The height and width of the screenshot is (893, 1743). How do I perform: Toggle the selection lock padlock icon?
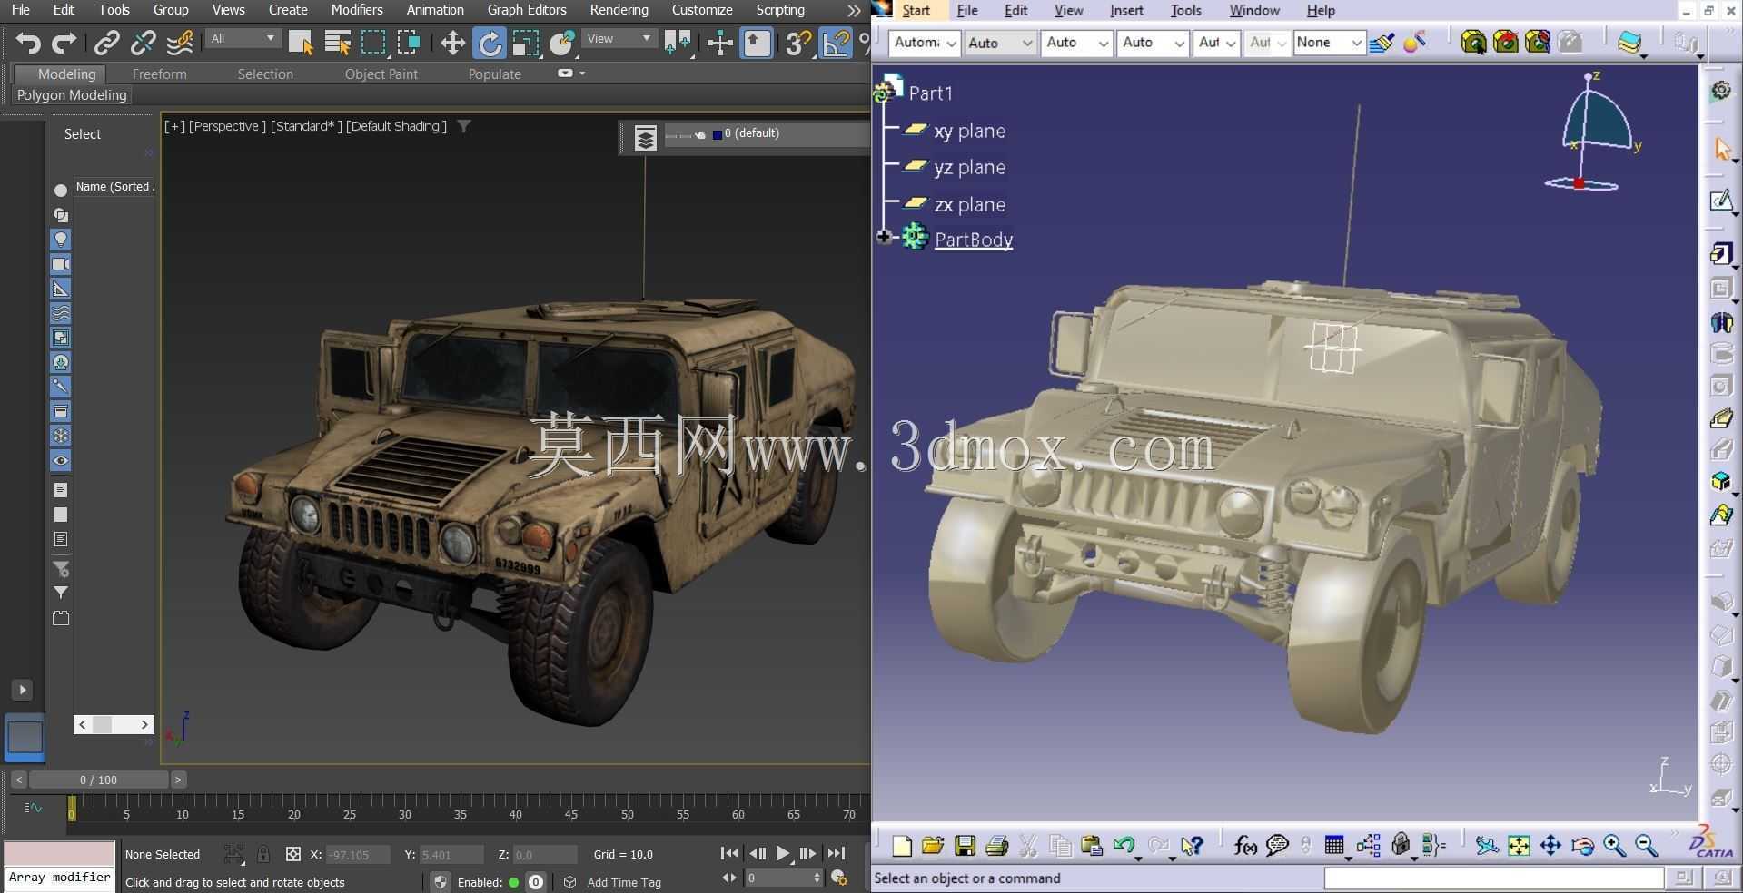262,854
